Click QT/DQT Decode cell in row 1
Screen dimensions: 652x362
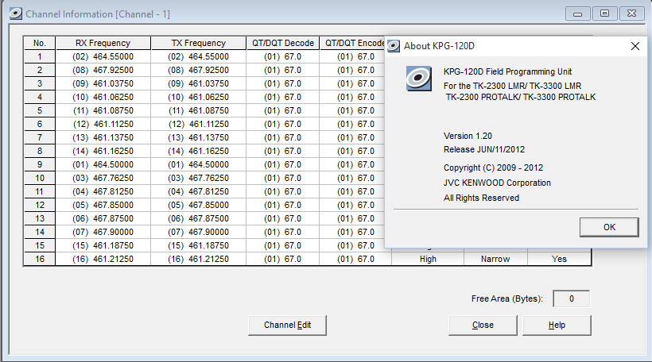coord(283,56)
